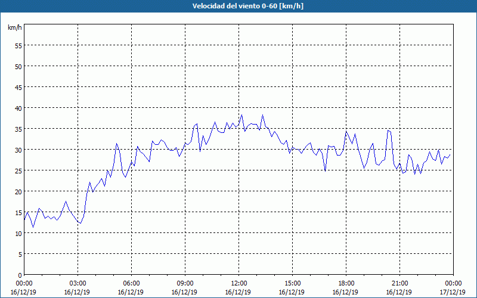Click the 'km/h' axis unit label
Image resolution: width=477 pixels, height=298 pixels.
(x=14, y=27)
